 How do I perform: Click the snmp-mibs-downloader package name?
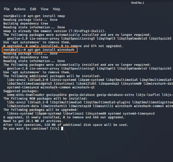pos(26,95)
